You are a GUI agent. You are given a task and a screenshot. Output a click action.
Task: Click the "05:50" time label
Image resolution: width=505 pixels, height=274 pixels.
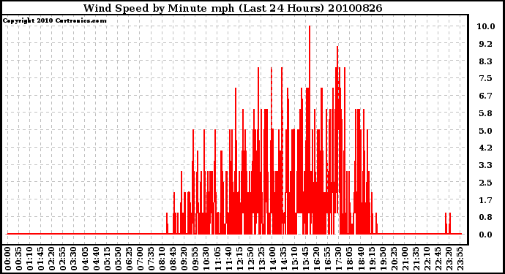point(118,259)
